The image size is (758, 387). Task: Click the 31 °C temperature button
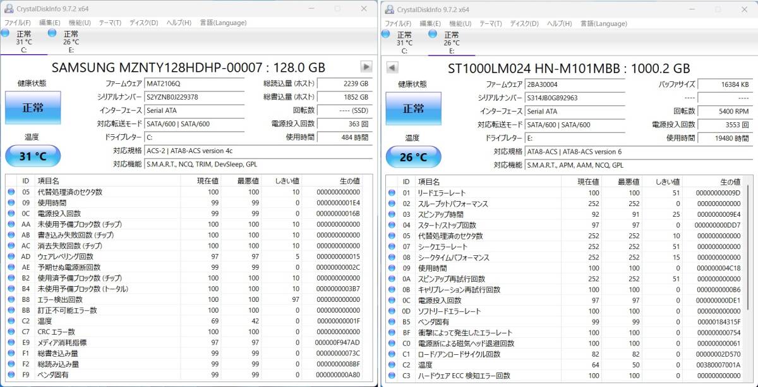click(x=33, y=156)
